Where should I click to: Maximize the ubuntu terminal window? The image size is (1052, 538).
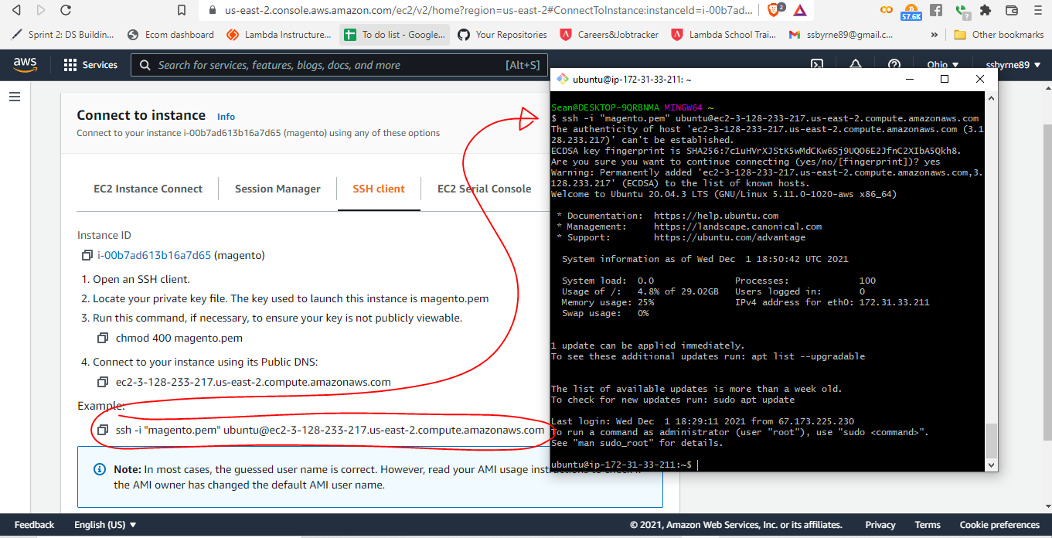[945, 79]
